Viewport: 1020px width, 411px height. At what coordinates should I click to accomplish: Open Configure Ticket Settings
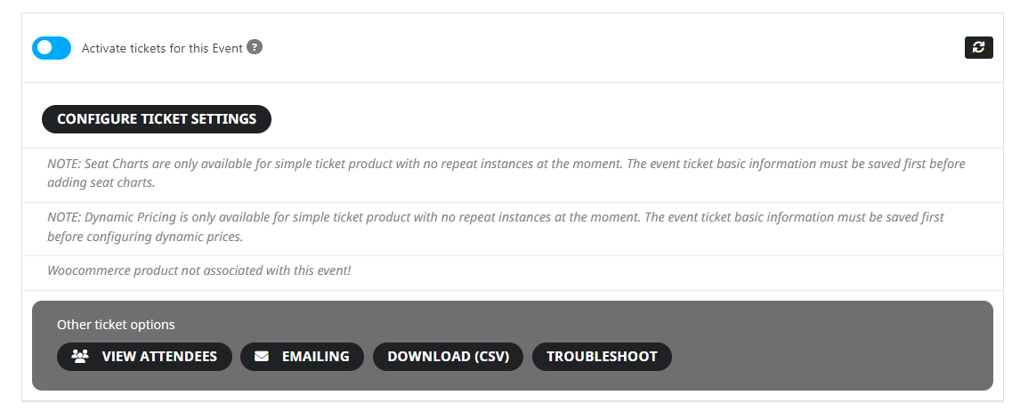[x=157, y=119]
